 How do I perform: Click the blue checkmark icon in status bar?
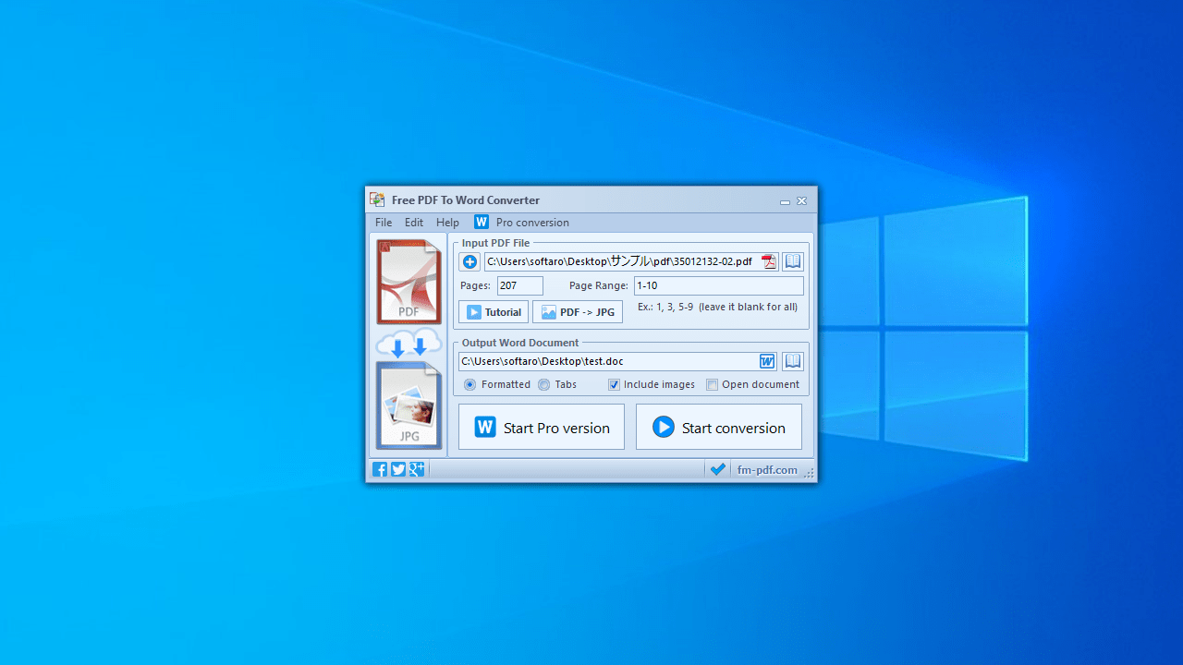(x=717, y=469)
